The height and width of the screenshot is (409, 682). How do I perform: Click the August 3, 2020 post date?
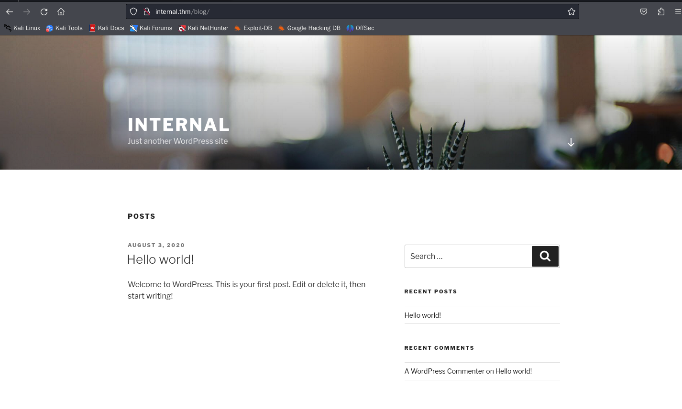156,245
